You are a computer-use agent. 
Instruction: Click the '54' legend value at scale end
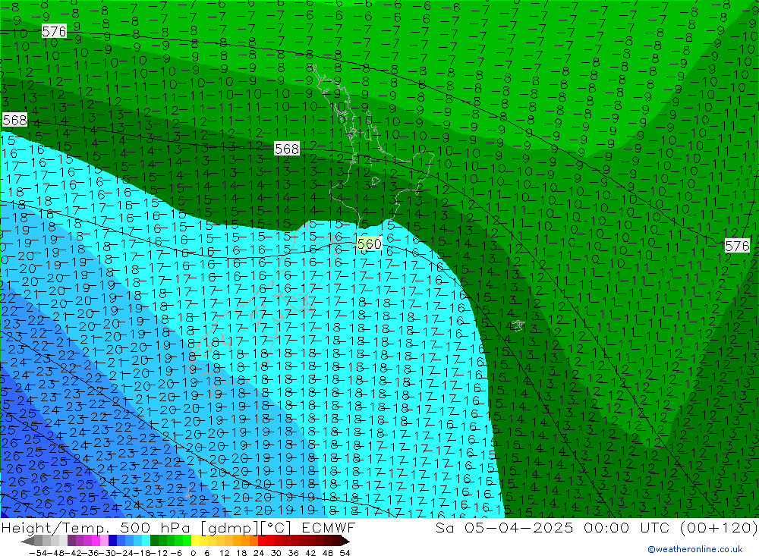[345, 553]
